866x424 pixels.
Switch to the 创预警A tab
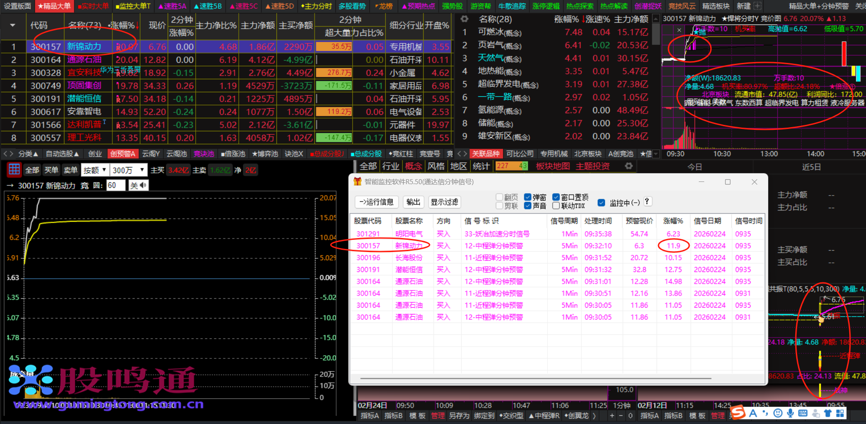point(122,154)
